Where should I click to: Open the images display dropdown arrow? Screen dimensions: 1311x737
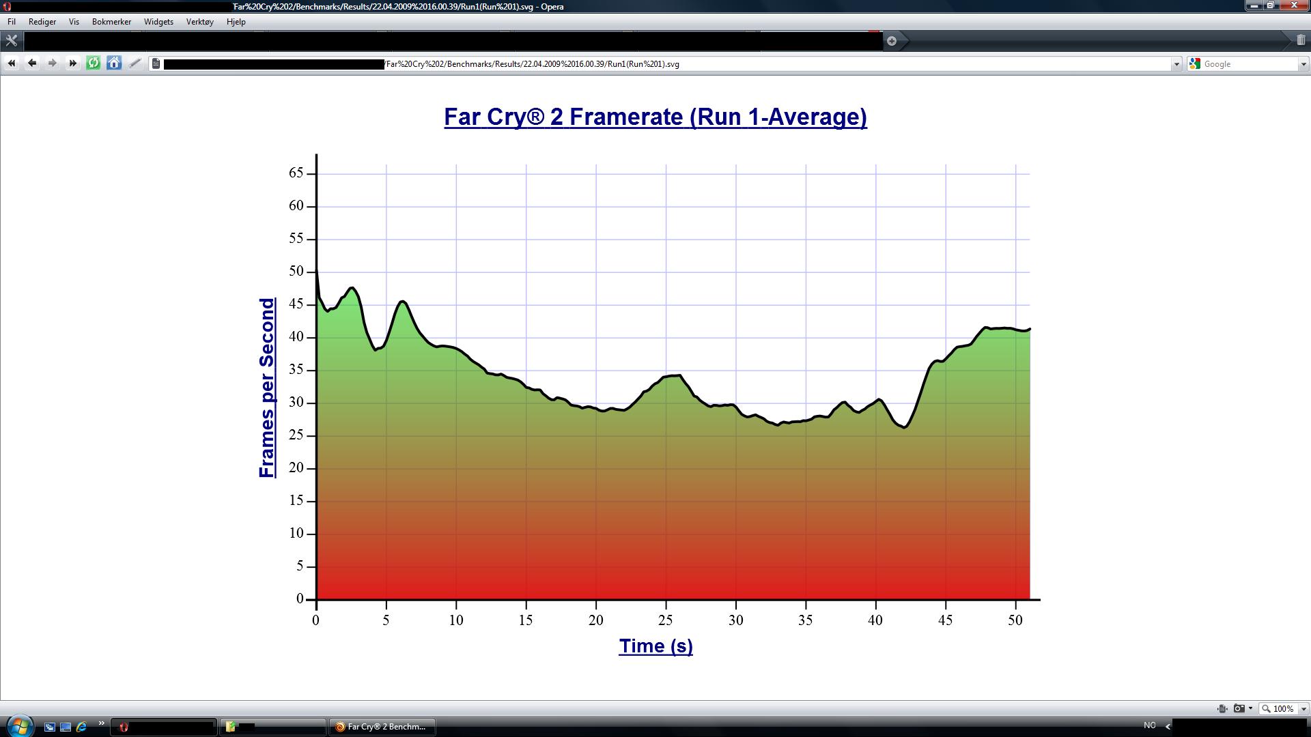(x=1251, y=708)
